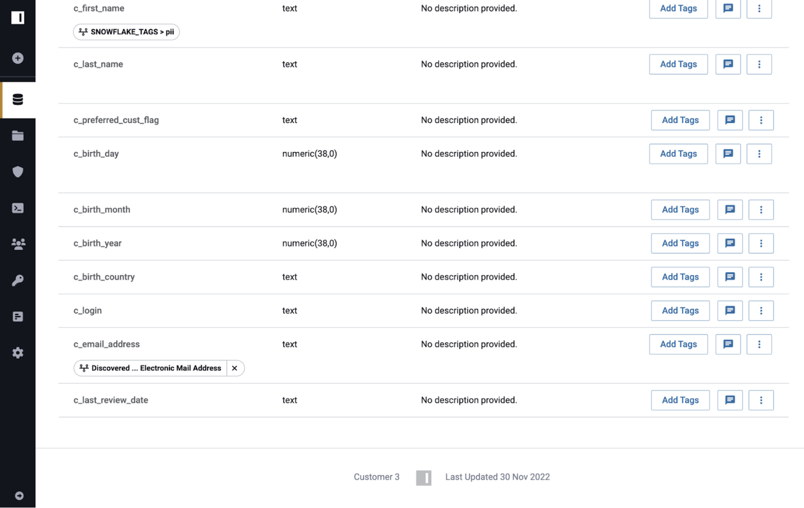This screenshot has height=508, width=804.
Task: Open the API Keys key icon
Action: pyautogui.click(x=18, y=280)
